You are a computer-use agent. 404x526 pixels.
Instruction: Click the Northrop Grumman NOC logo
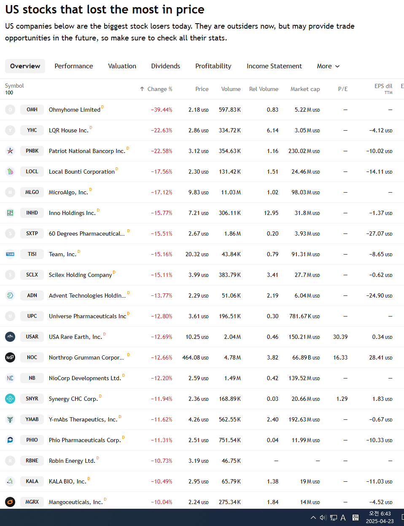(x=10, y=357)
